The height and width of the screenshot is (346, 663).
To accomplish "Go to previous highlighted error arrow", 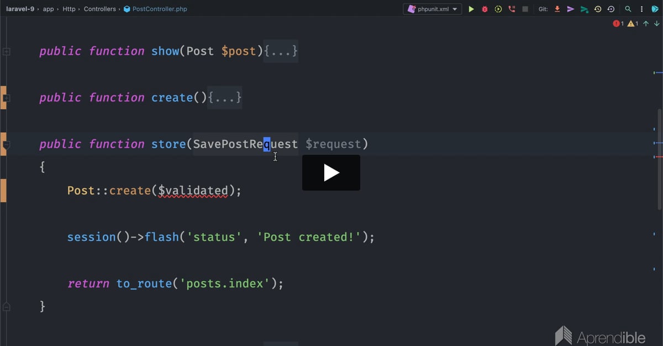I will [x=646, y=24].
